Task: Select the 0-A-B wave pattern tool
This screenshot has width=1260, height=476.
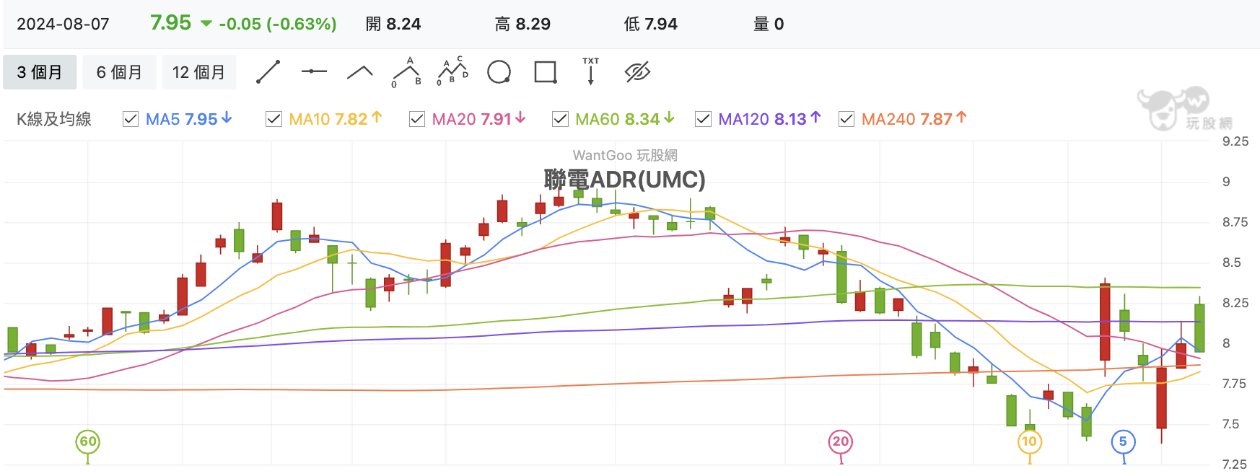Action: click(x=407, y=72)
